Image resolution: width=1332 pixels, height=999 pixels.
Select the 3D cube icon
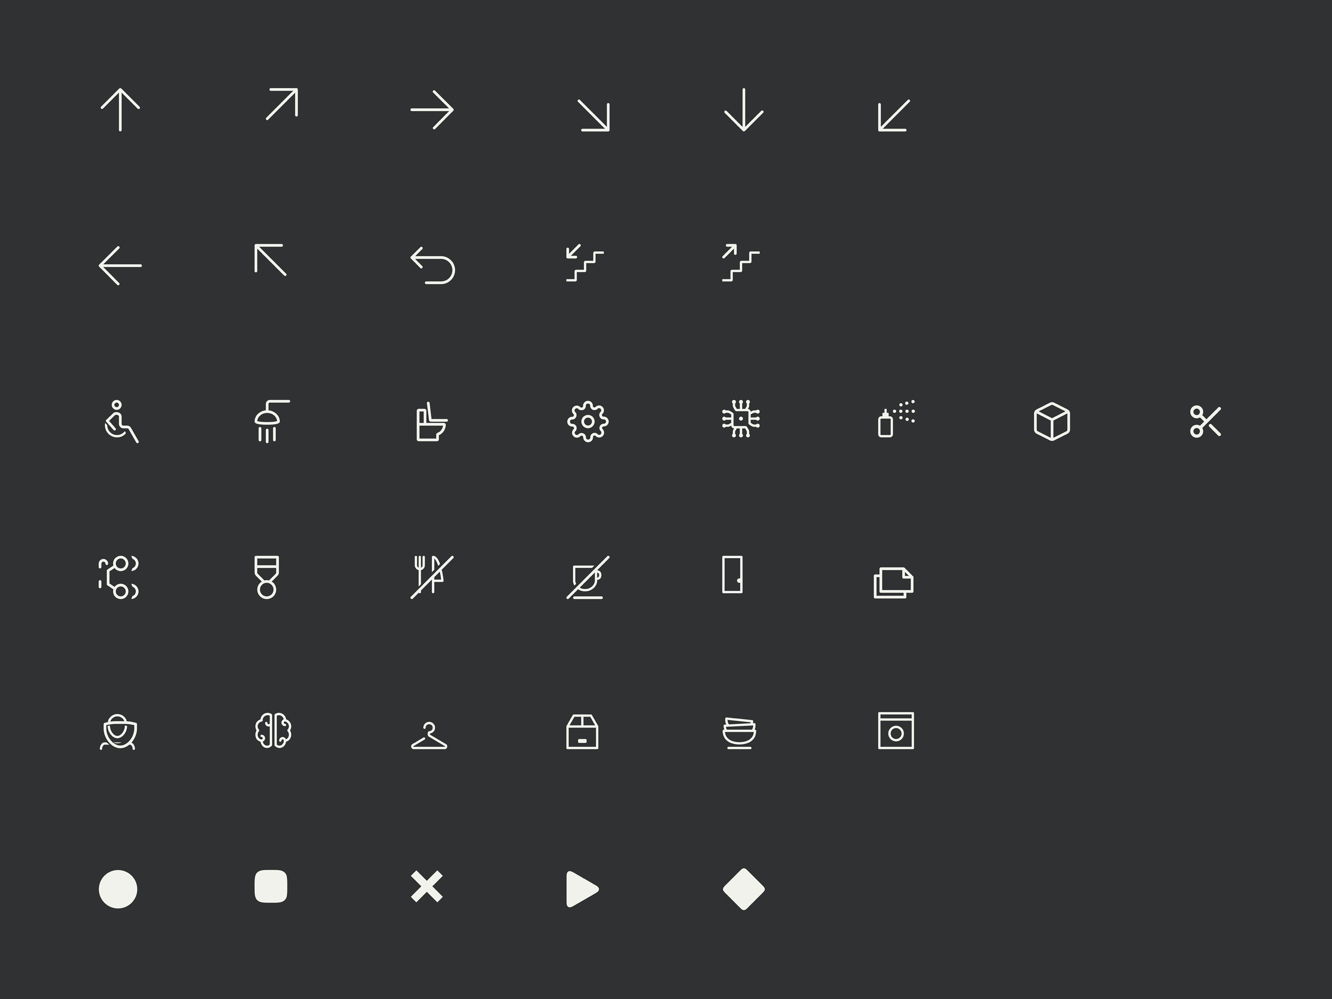coord(1051,422)
